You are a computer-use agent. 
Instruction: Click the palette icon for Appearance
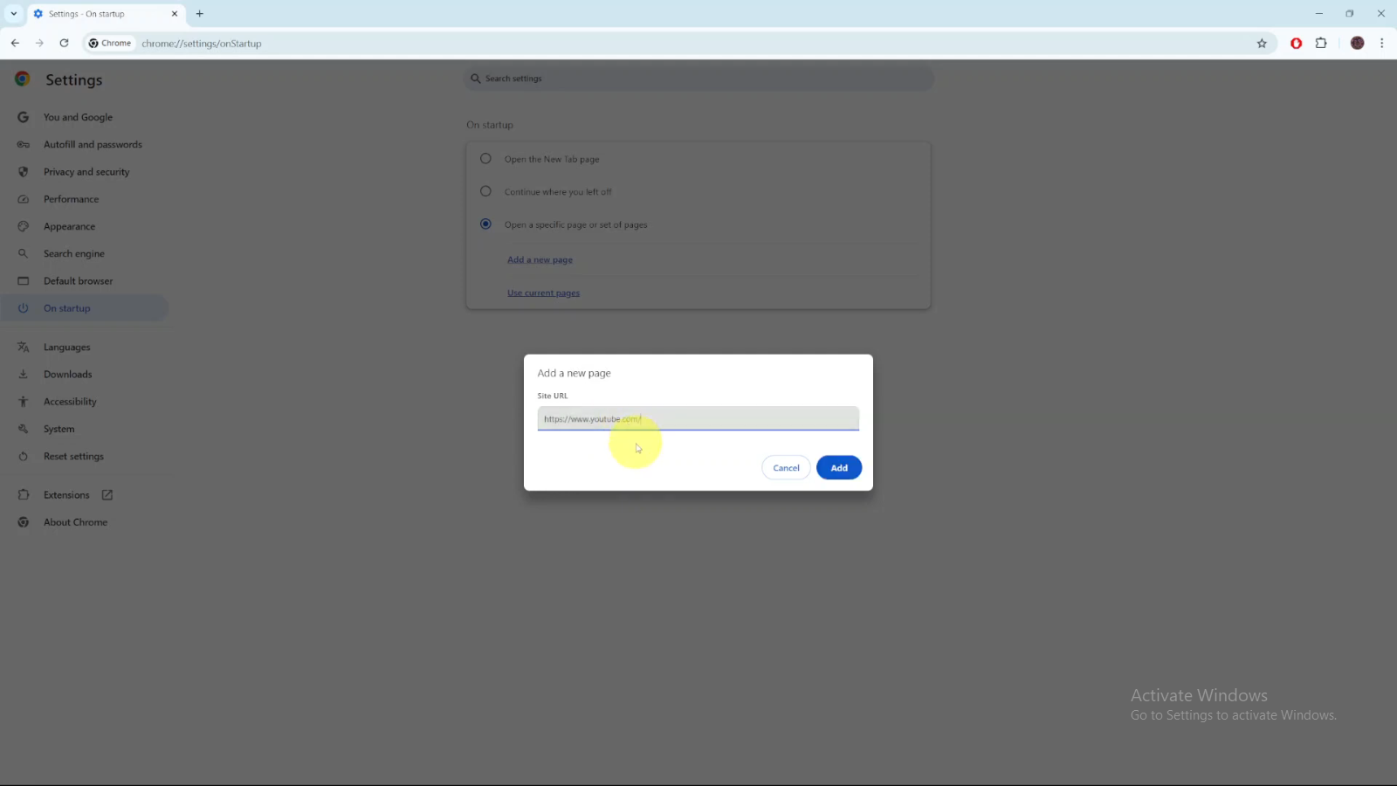[x=24, y=226]
